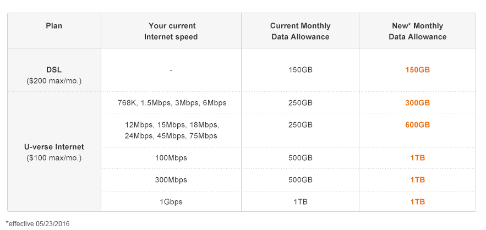Image resolution: width=486 pixels, height=230 pixels.
Task: Click the dash in the DSL speed cell
Action: click(x=171, y=70)
